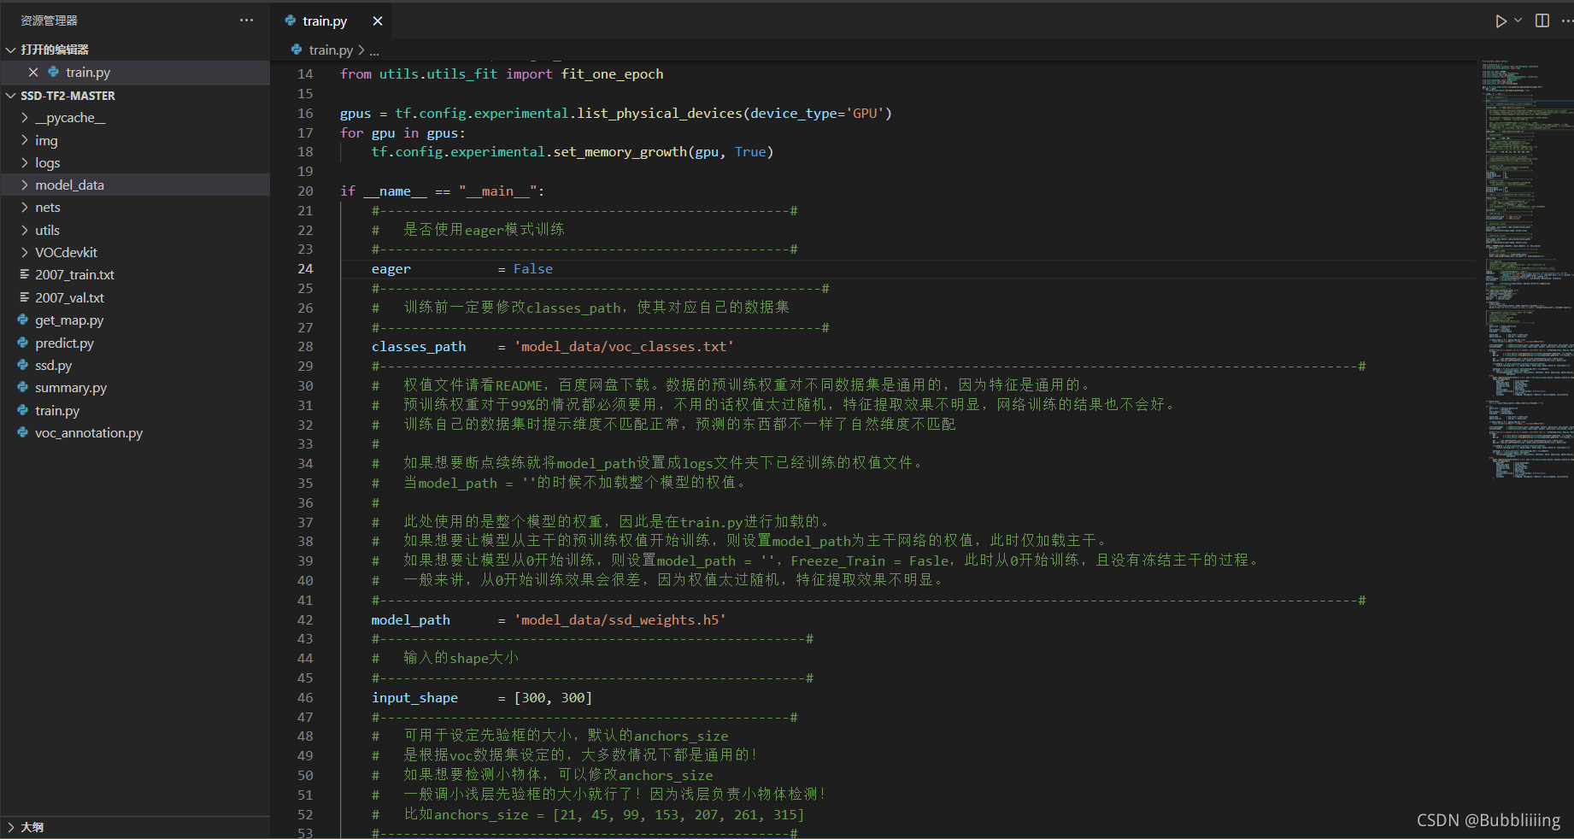Expand the img folder
This screenshot has height=839, width=1574.
[25, 140]
